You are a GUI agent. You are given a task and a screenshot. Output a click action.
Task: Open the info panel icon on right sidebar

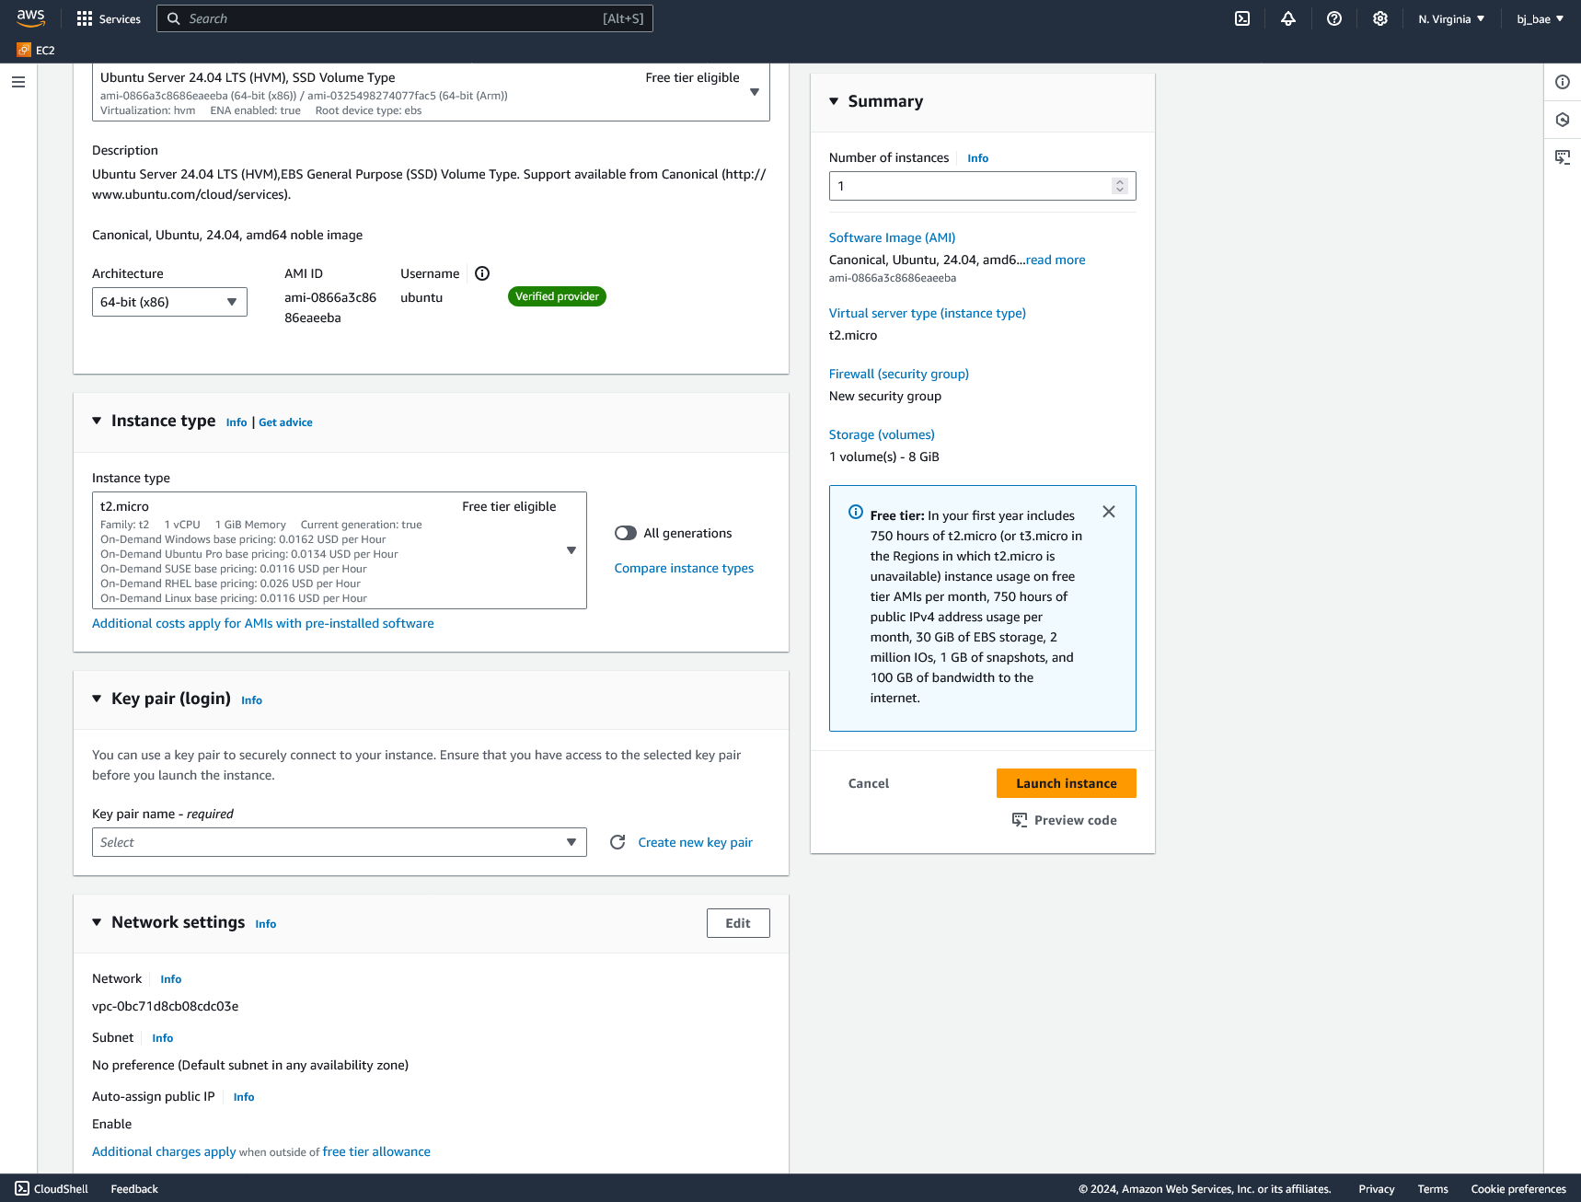point(1563,82)
